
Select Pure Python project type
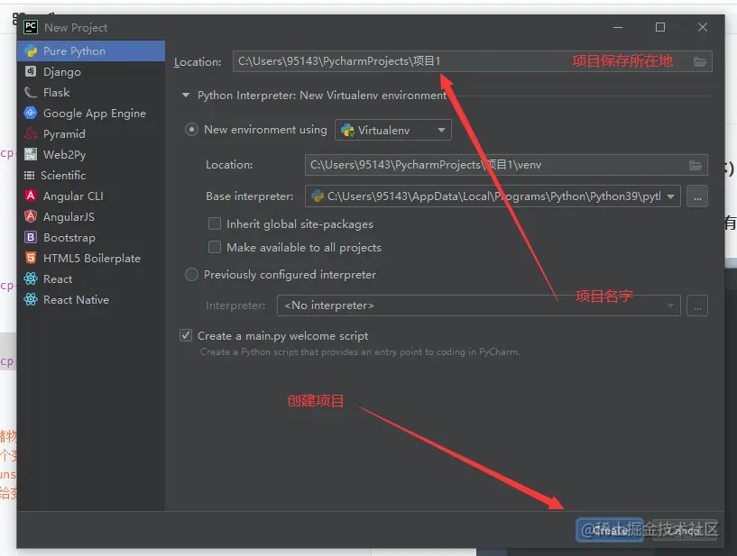[91, 50]
